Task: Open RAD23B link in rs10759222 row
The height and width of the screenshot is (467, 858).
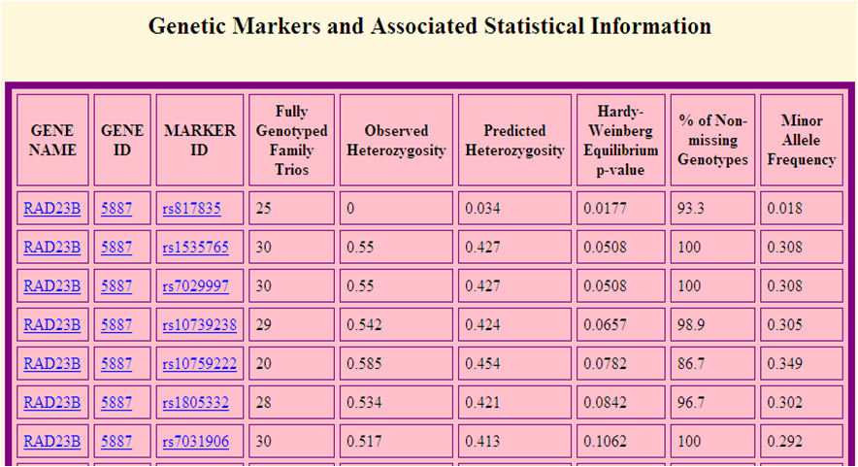Action: pos(52,363)
